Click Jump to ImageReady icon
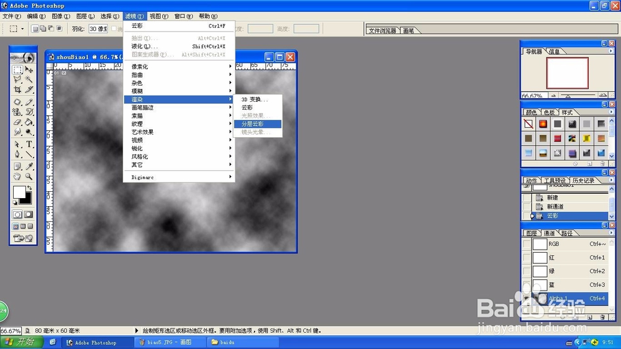This screenshot has width=621, height=349. [23, 238]
